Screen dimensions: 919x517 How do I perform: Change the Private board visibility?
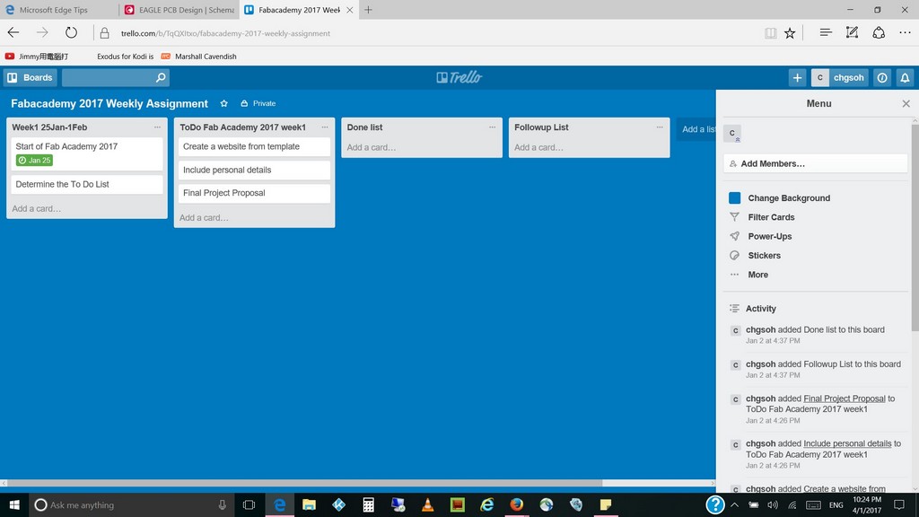[x=258, y=103]
